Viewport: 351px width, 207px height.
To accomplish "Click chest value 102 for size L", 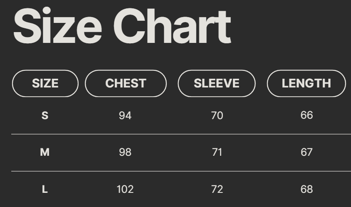I will 125,190.
